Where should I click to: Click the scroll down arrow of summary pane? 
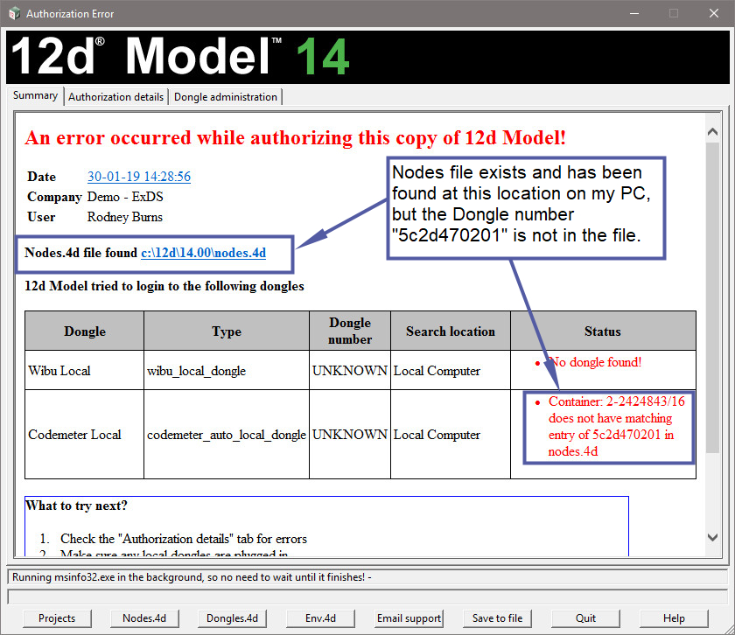(x=712, y=538)
